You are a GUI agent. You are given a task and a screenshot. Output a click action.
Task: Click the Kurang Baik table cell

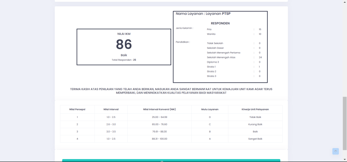click(255, 124)
